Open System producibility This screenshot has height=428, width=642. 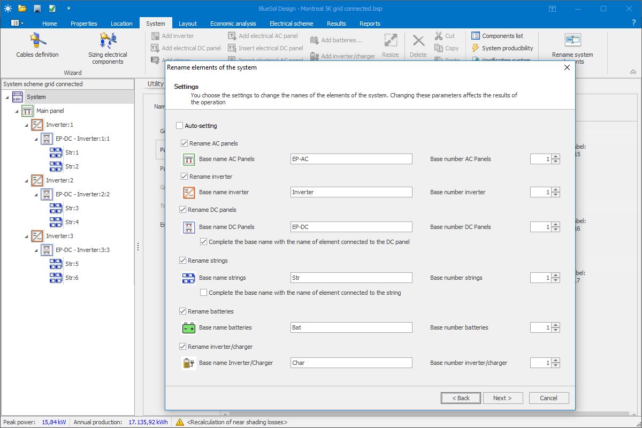(x=502, y=48)
